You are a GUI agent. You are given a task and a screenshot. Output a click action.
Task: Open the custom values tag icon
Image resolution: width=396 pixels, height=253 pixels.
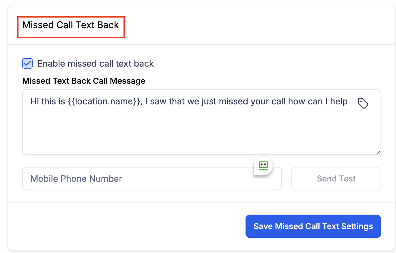click(x=363, y=104)
